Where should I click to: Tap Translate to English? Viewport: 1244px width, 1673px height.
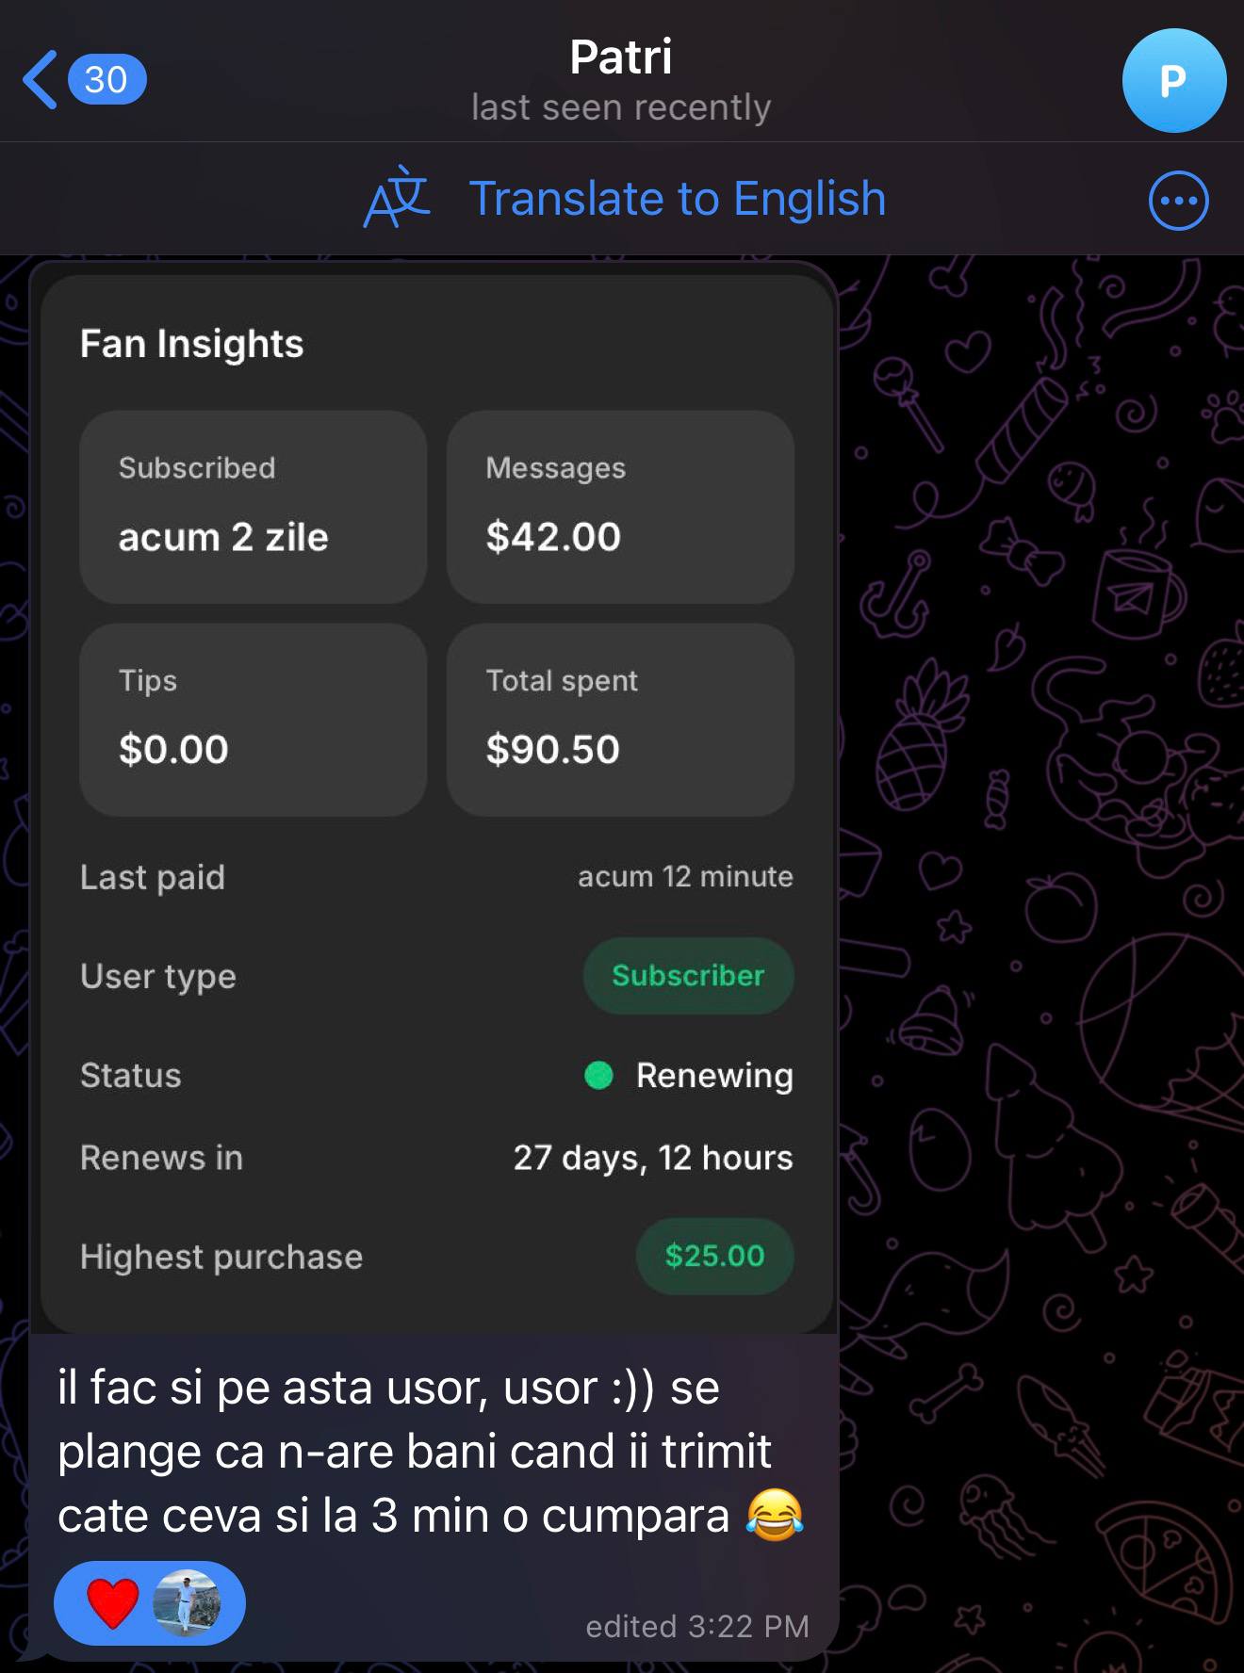(x=677, y=199)
